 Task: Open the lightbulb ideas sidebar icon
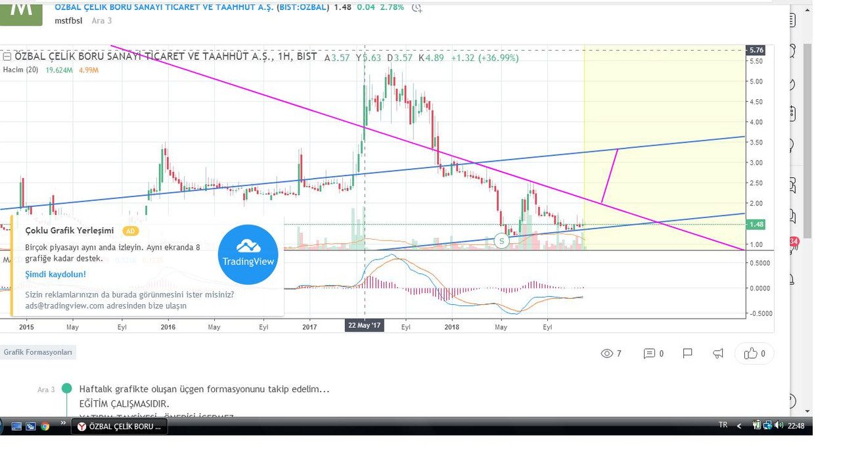point(791,145)
